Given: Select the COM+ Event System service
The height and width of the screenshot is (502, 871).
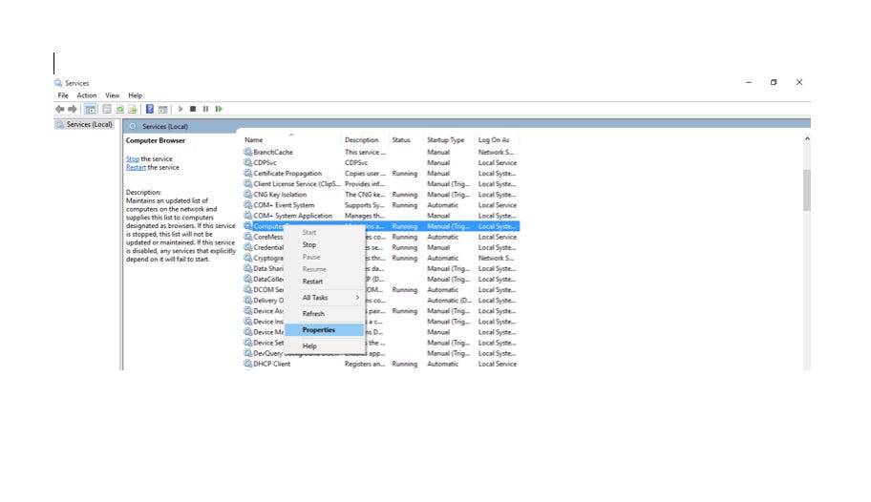Looking at the screenshot, I should coord(381,204).
